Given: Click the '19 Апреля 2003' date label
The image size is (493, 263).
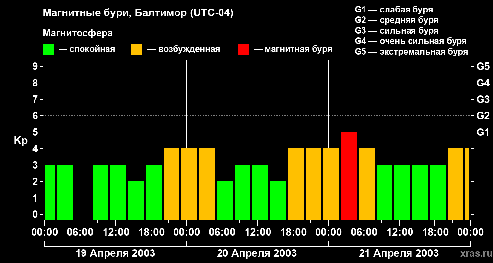Looking at the screenshot, I should [115, 253].
